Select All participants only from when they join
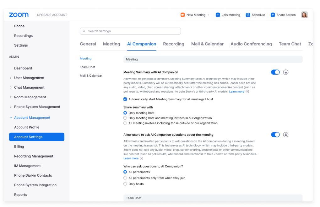The height and width of the screenshot is (207, 320). [125, 178]
